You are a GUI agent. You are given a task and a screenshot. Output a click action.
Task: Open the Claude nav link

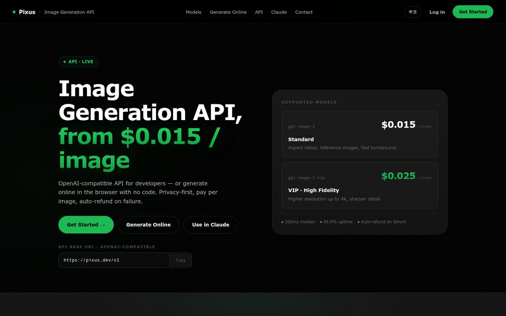click(279, 12)
